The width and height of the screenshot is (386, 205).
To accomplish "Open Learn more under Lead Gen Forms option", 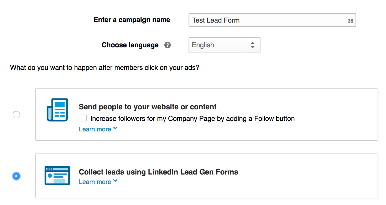I will pos(95,182).
